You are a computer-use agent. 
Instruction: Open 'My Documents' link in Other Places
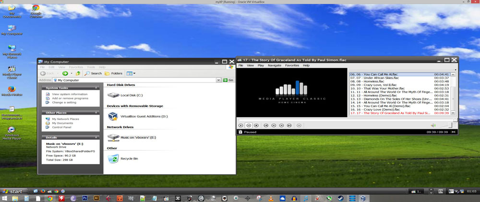[x=62, y=123]
